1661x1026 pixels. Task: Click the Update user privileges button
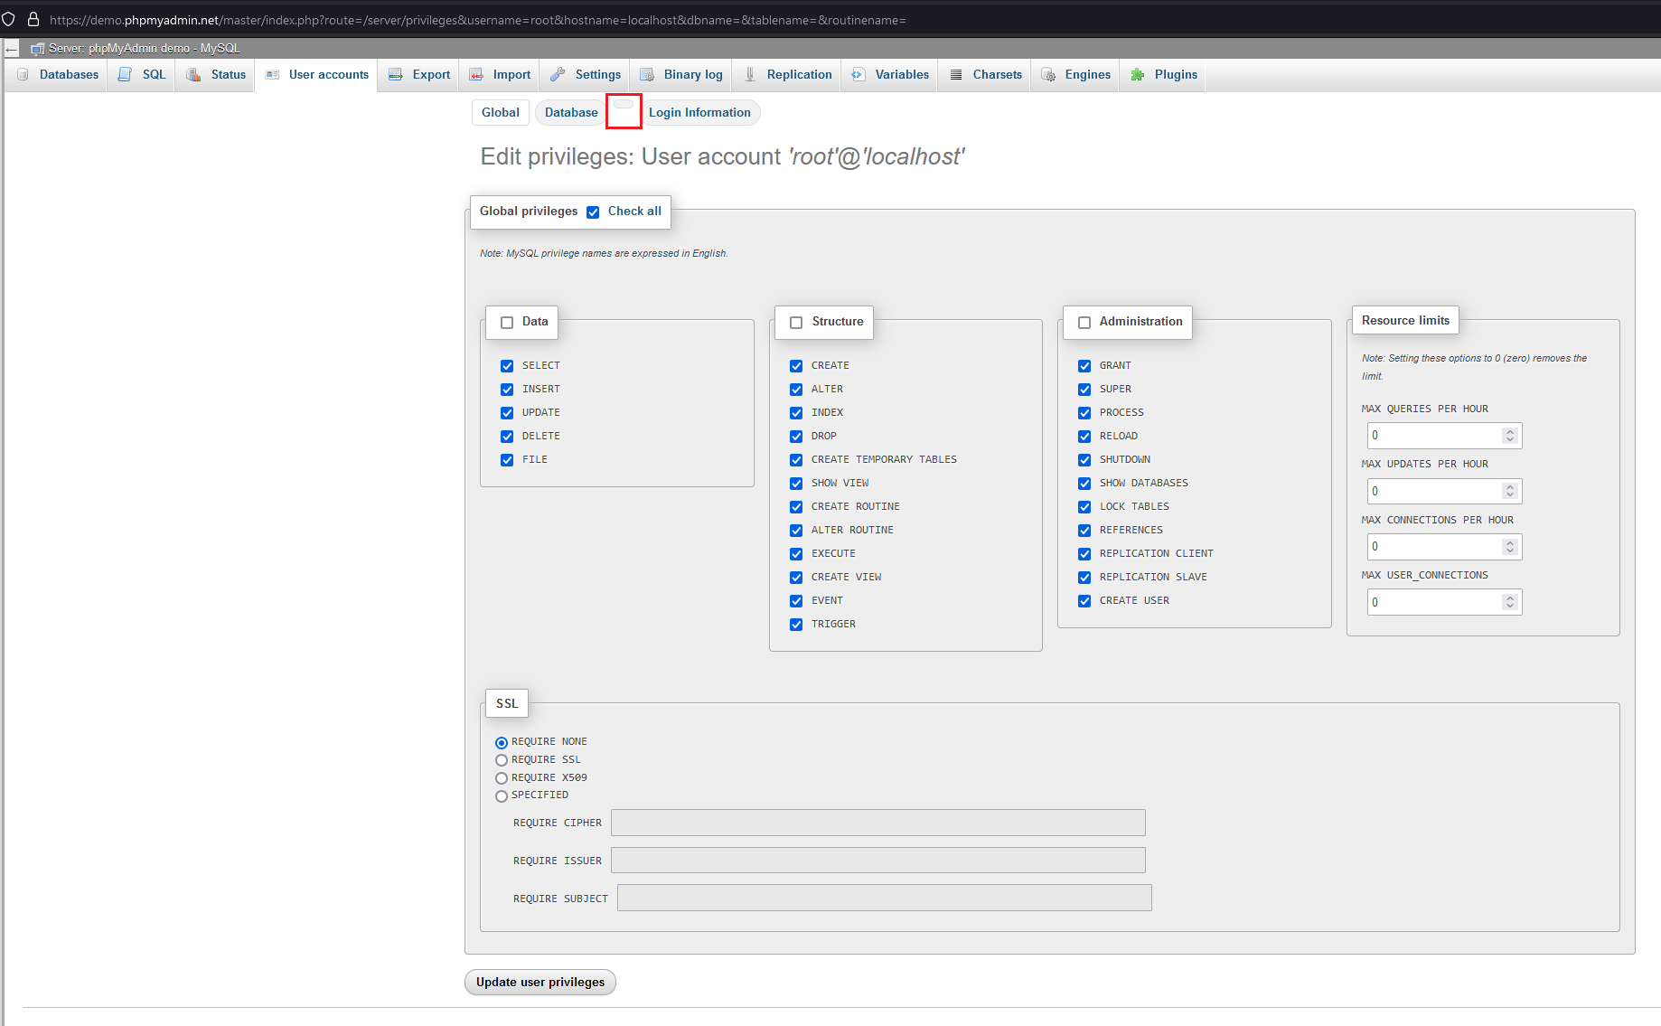[x=540, y=982]
